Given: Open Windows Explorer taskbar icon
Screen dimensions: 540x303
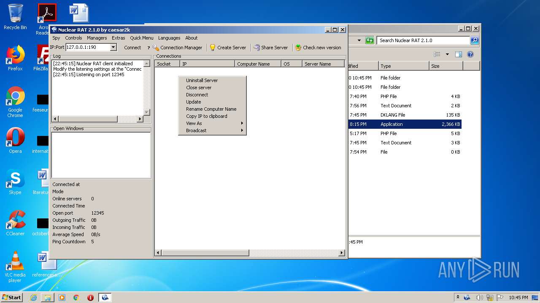Looking at the screenshot, I should pos(48,298).
